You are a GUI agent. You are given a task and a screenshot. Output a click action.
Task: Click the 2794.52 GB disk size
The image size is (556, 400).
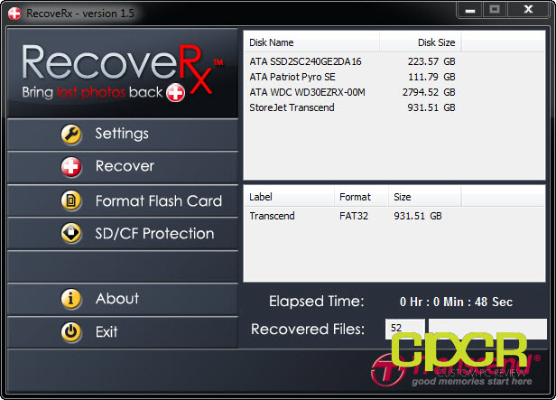(x=429, y=92)
